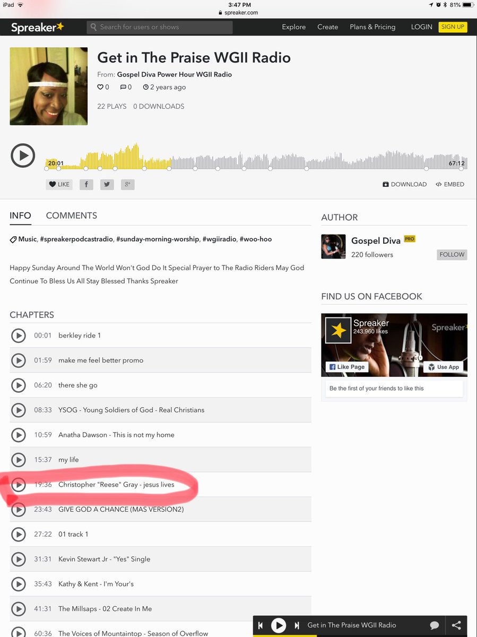Select the INFO tab

[x=20, y=216]
